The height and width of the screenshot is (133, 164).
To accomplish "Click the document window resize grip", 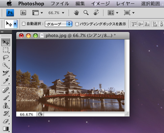I will click(127, 114).
